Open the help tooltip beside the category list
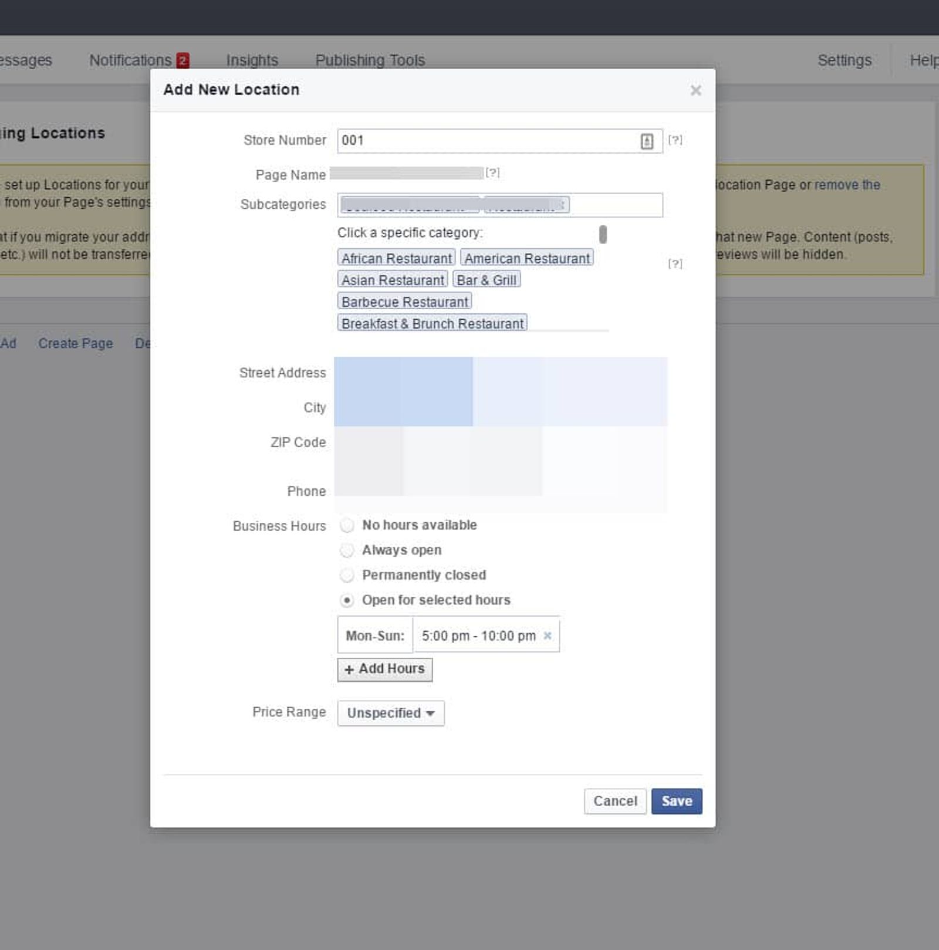This screenshot has width=939, height=950. point(675,263)
